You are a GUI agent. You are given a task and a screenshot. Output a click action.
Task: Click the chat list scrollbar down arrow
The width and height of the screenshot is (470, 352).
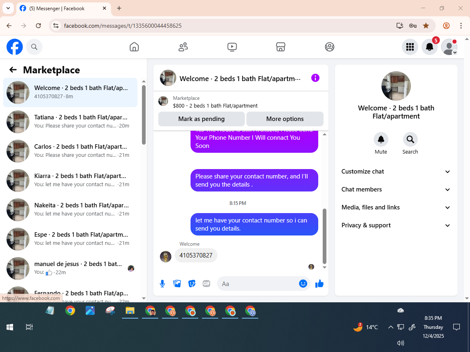(144, 298)
